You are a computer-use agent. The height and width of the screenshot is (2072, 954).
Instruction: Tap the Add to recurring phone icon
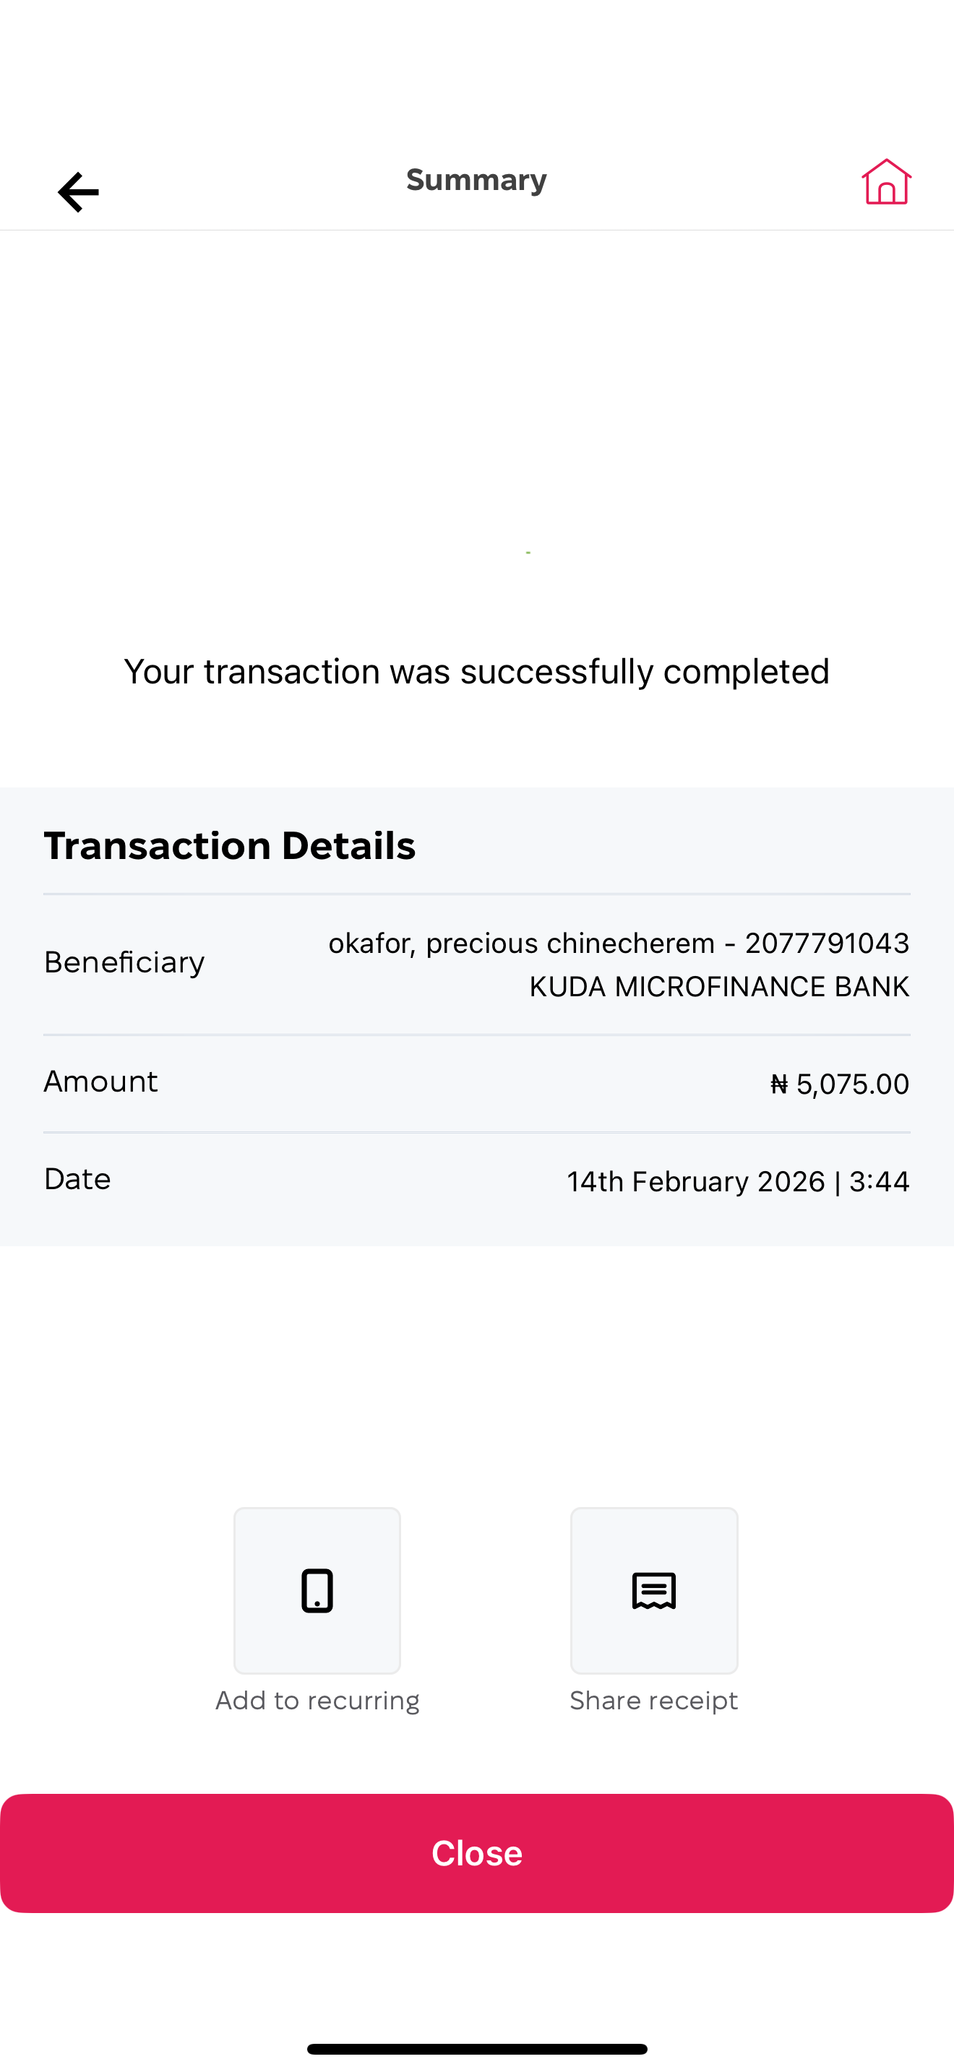[x=317, y=1590]
